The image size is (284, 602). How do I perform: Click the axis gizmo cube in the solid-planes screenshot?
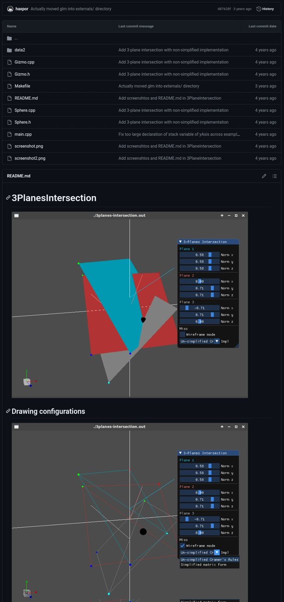(x=27, y=382)
